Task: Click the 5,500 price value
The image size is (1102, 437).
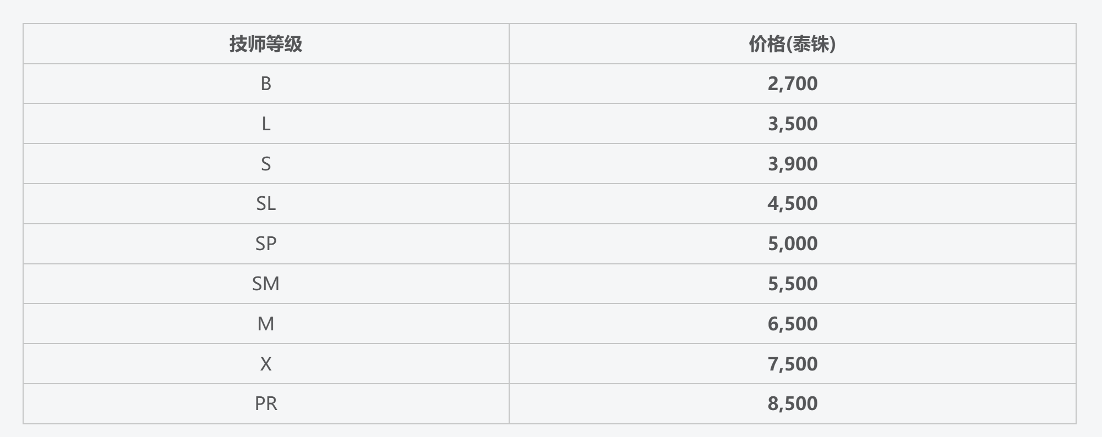Action: [x=792, y=284]
